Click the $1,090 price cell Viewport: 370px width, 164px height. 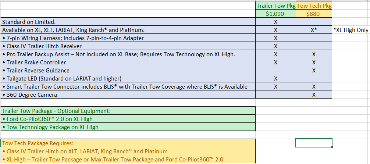pos(275,14)
